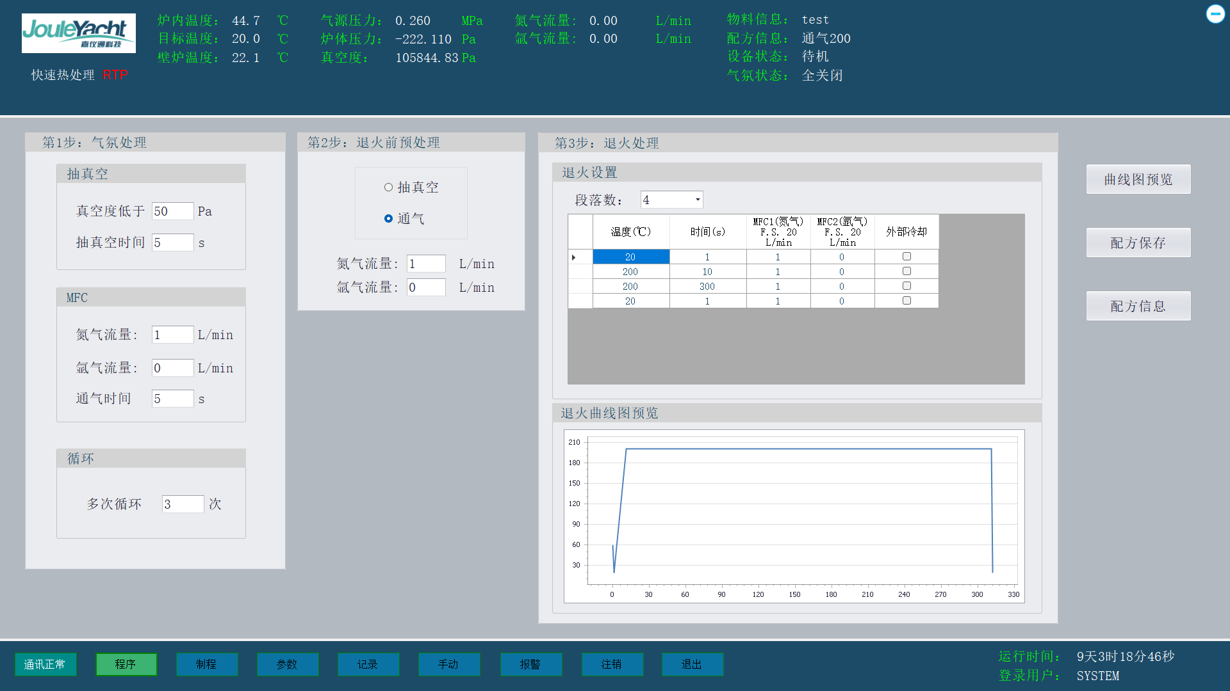Click the row selector arrow in annealing table
The width and height of the screenshot is (1230, 691).
(574, 257)
